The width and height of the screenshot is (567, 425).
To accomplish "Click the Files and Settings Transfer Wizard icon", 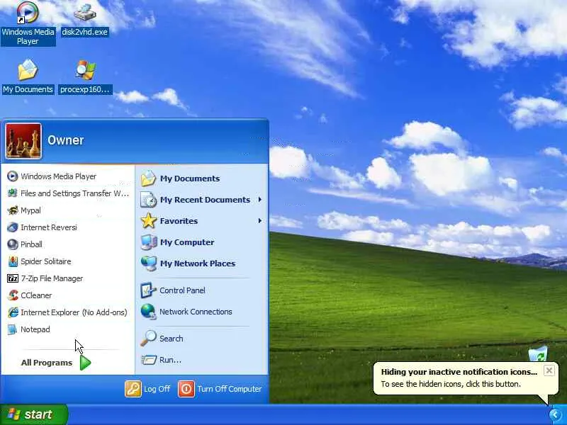I will 13,193.
